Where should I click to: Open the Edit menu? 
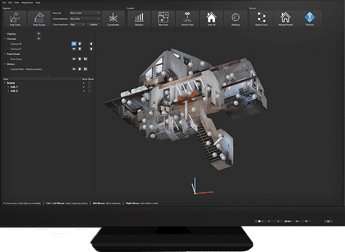(10, 3)
